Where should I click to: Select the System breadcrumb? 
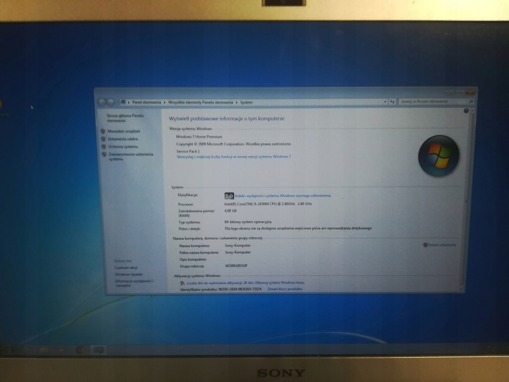[x=247, y=102]
